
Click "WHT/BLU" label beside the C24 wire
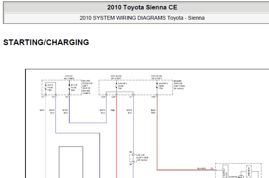103,111
